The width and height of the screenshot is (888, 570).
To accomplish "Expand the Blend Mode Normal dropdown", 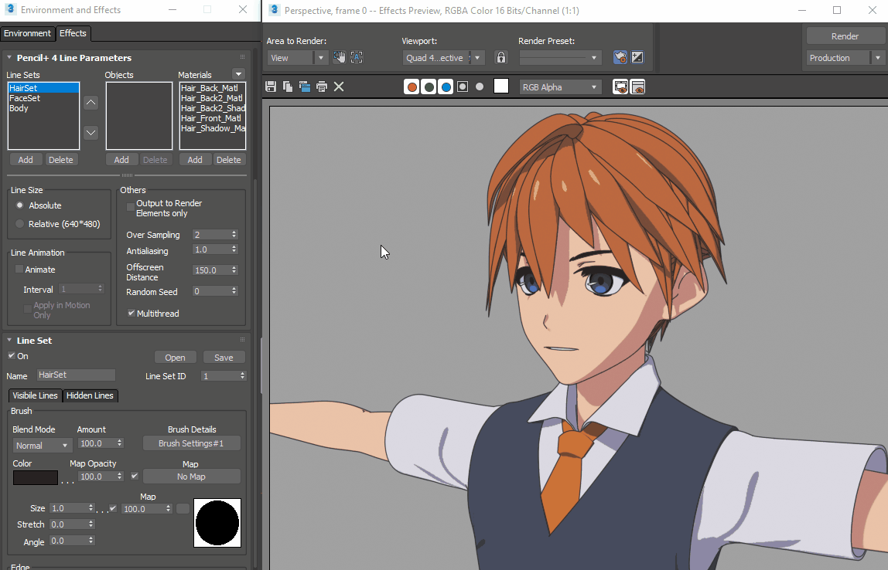I will pos(43,446).
